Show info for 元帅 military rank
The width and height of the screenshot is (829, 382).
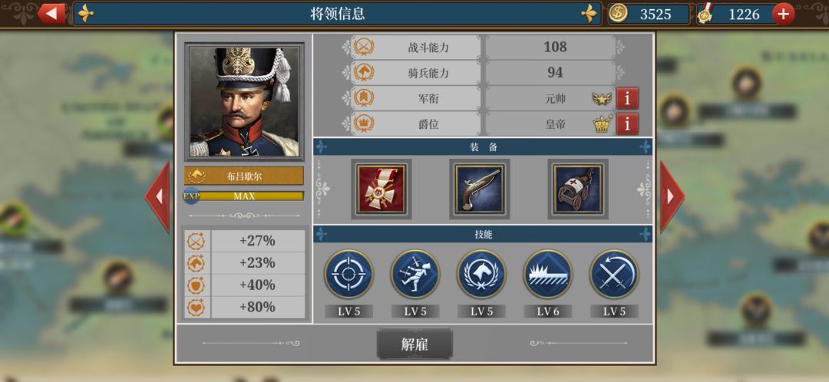(627, 98)
